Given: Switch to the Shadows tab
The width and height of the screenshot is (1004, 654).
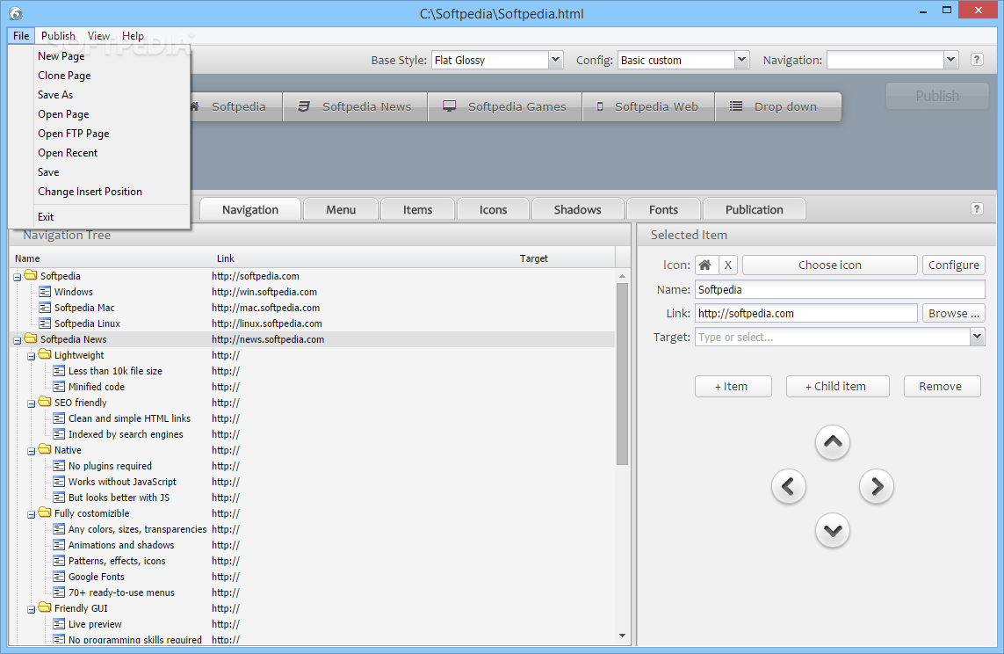Looking at the screenshot, I should point(578,209).
